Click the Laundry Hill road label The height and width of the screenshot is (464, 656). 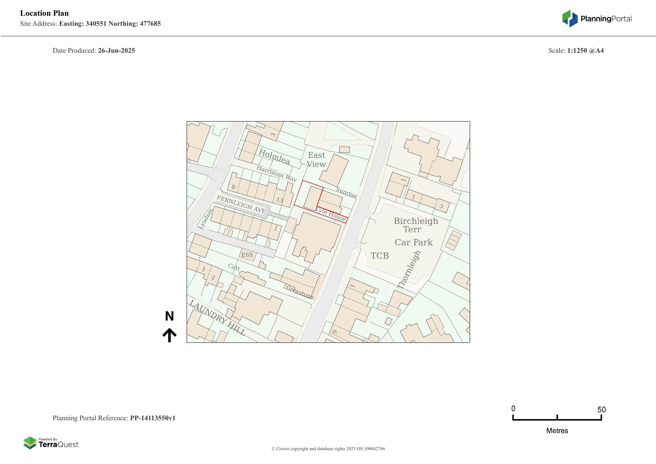point(217,317)
